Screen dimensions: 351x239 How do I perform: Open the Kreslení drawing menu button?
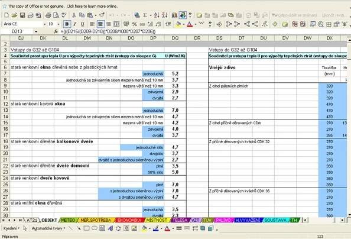pos(11,228)
